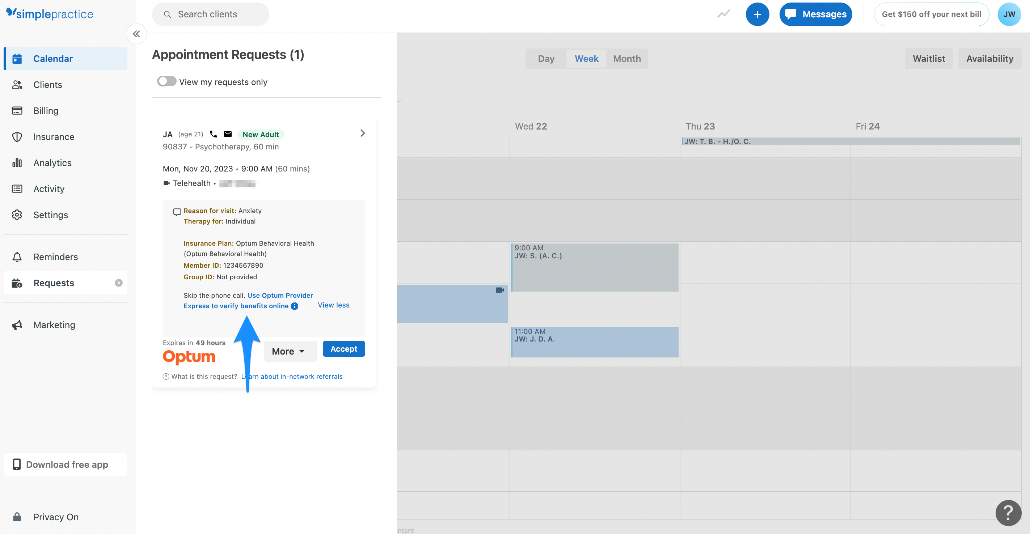Click the Search clients field
This screenshot has width=1030, height=534.
pyautogui.click(x=210, y=14)
